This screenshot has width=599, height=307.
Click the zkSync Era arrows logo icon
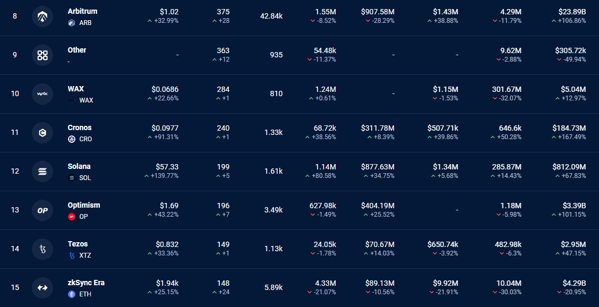point(42,287)
